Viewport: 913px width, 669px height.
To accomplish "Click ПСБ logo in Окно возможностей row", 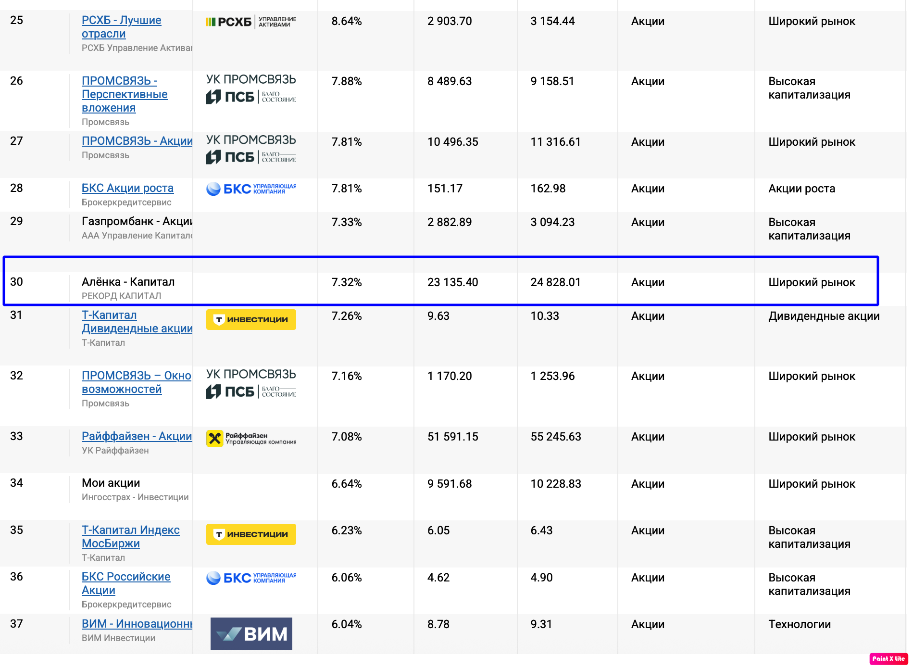I will pos(251,384).
